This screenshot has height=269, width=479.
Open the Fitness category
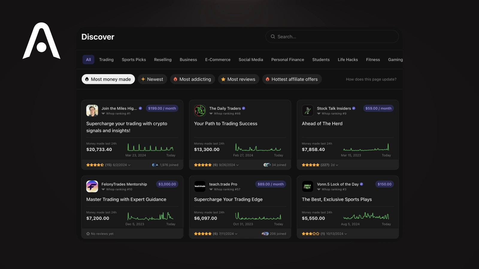(x=373, y=59)
